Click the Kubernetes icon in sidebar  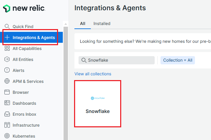(x=7, y=136)
